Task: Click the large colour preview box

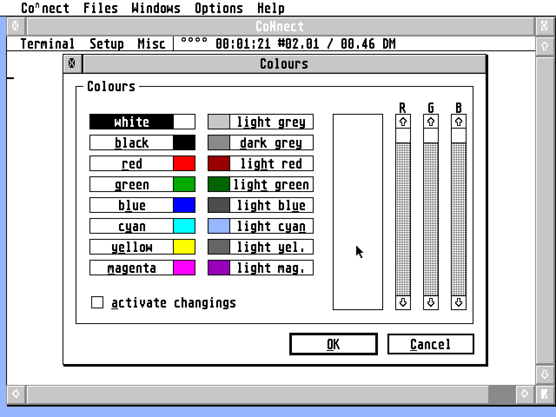Action: (x=357, y=212)
